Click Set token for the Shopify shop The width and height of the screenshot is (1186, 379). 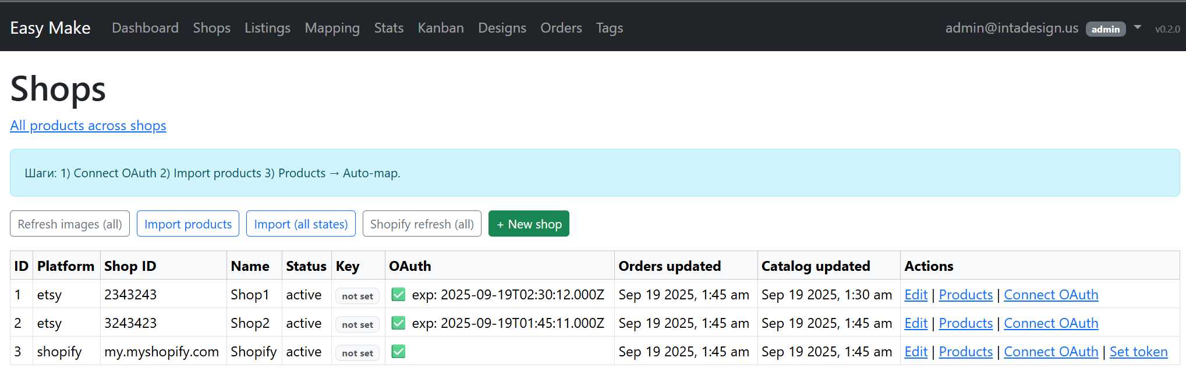[1138, 352]
